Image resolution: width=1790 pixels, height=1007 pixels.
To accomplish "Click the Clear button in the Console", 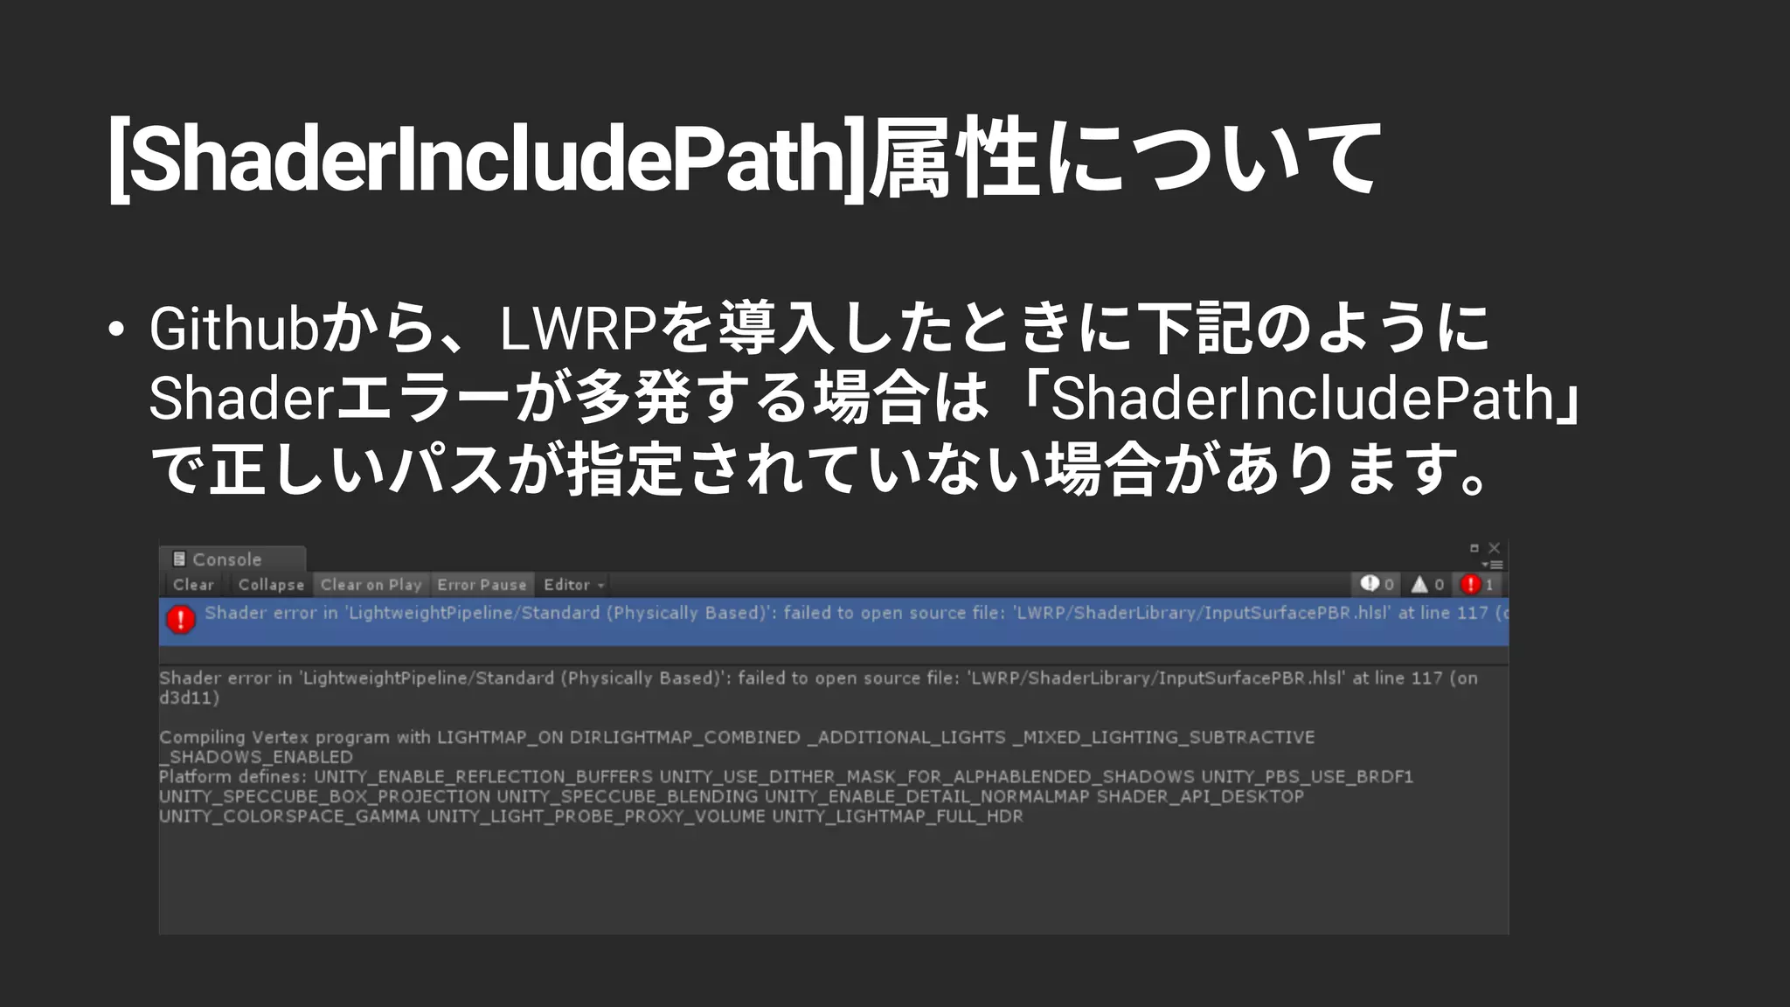I will 193,585.
